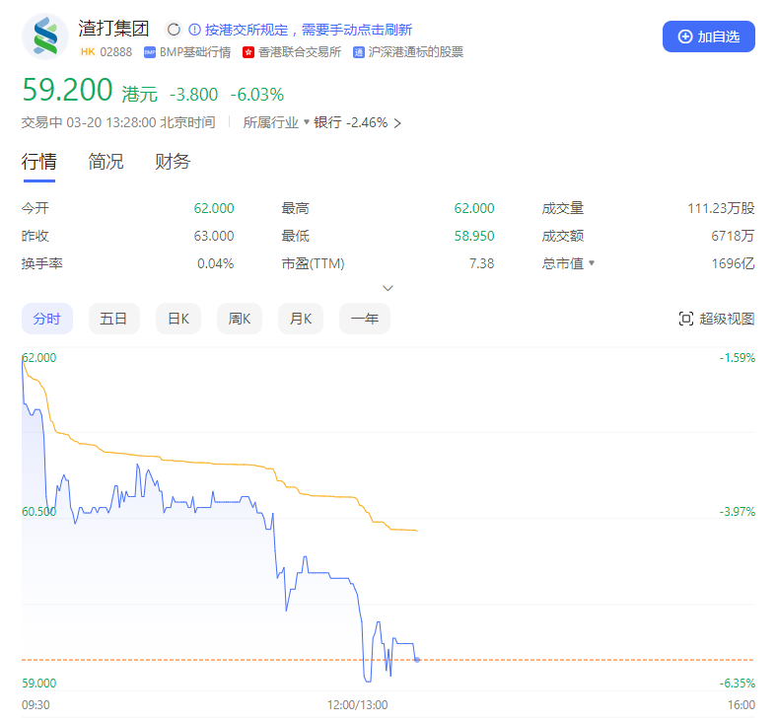
Task: Click 昨收 value 63.000
Action: (214, 236)
